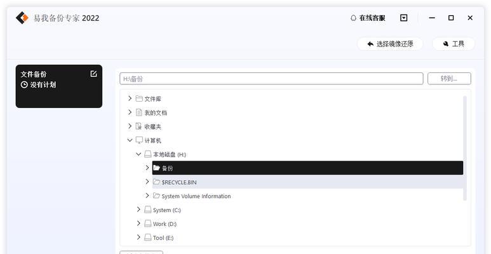491x254 pixels.
Task: Click the H:\备份 path input field
Action: pos(271,79)
